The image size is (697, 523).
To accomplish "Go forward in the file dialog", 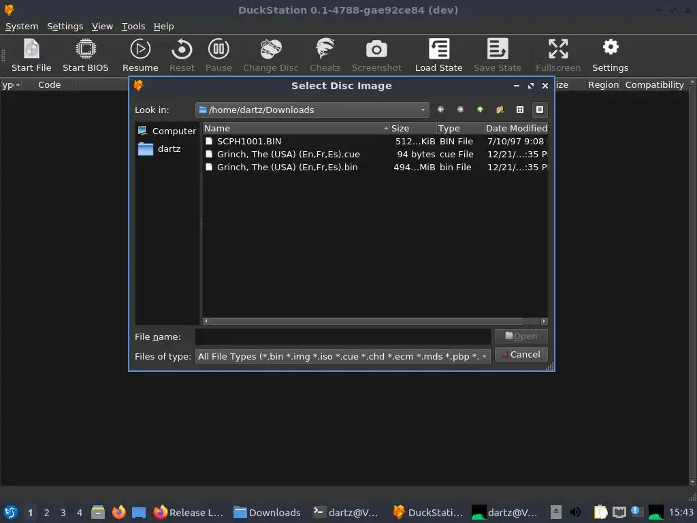I will point(460,110).
